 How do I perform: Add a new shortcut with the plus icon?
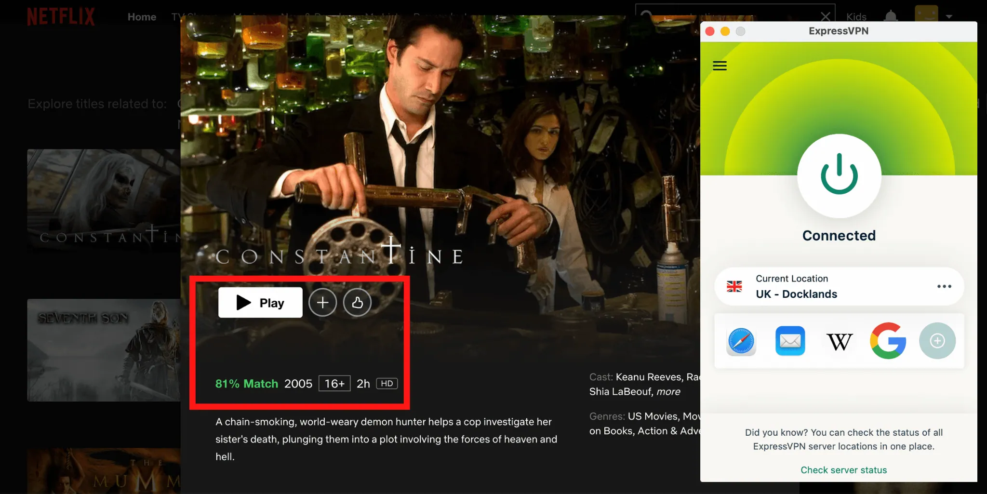pyautogui.click(x=937, y=341)
